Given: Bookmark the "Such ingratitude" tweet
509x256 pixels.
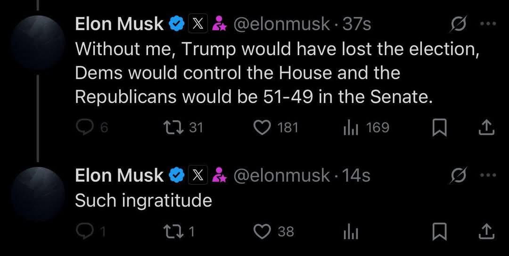Looking at the screenshot, I should coord(439,231).
